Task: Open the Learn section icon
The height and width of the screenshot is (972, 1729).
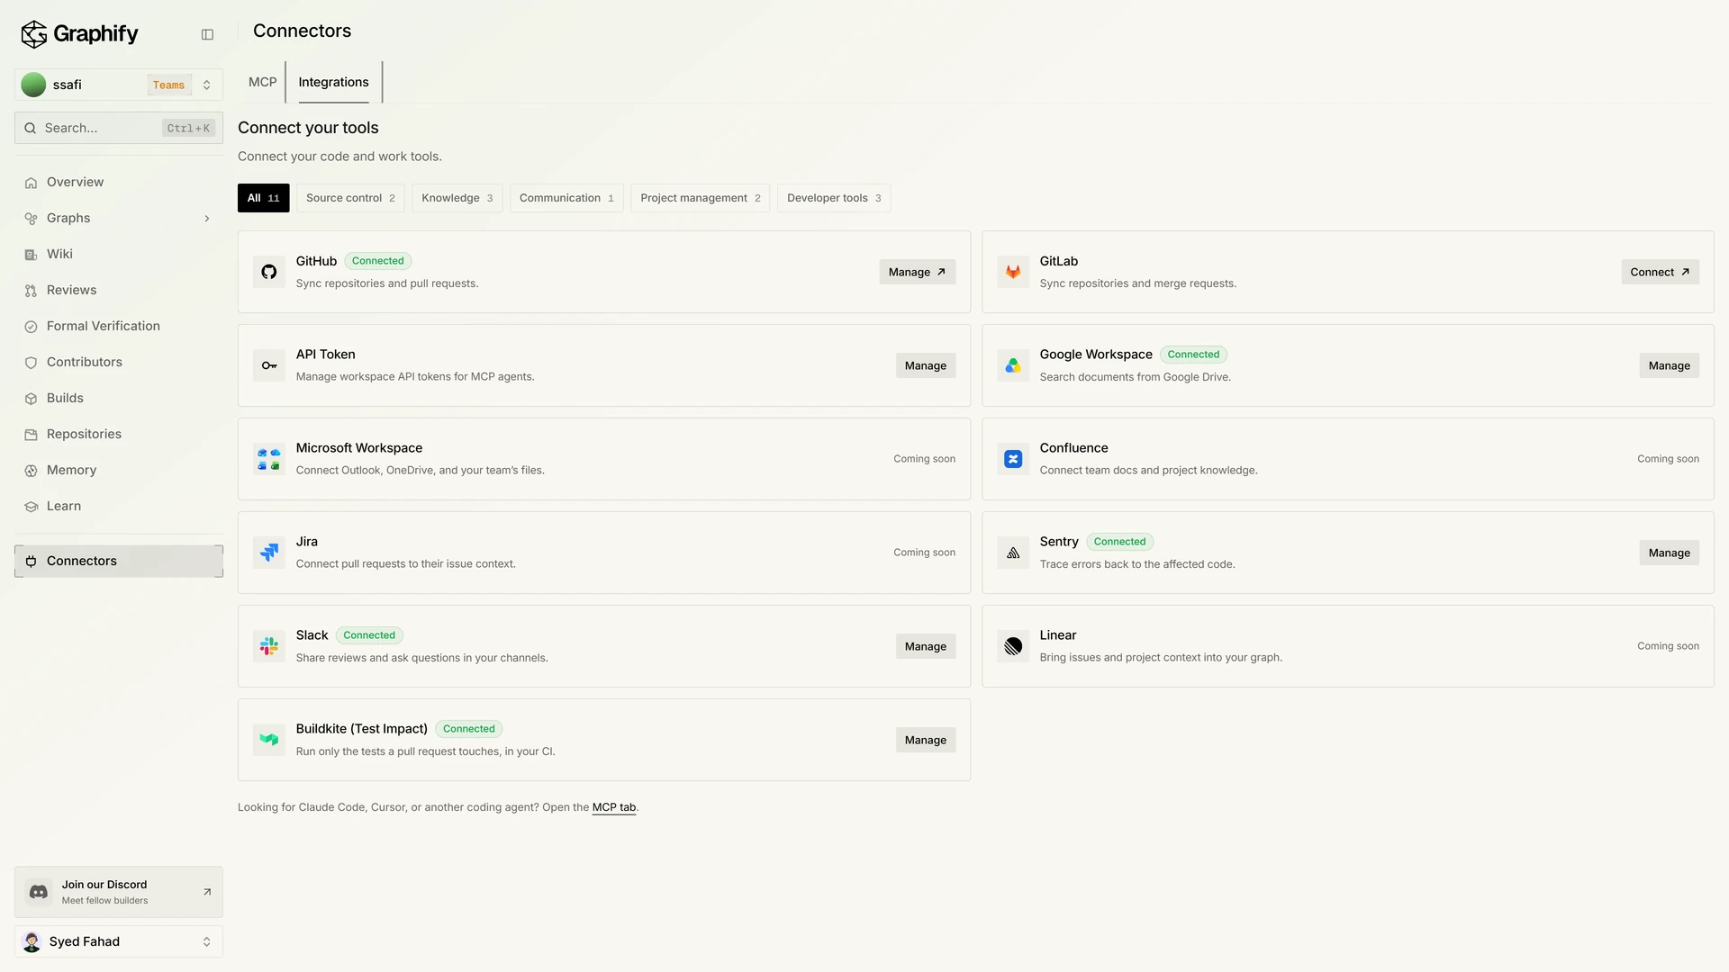Action: pos(31,507)
